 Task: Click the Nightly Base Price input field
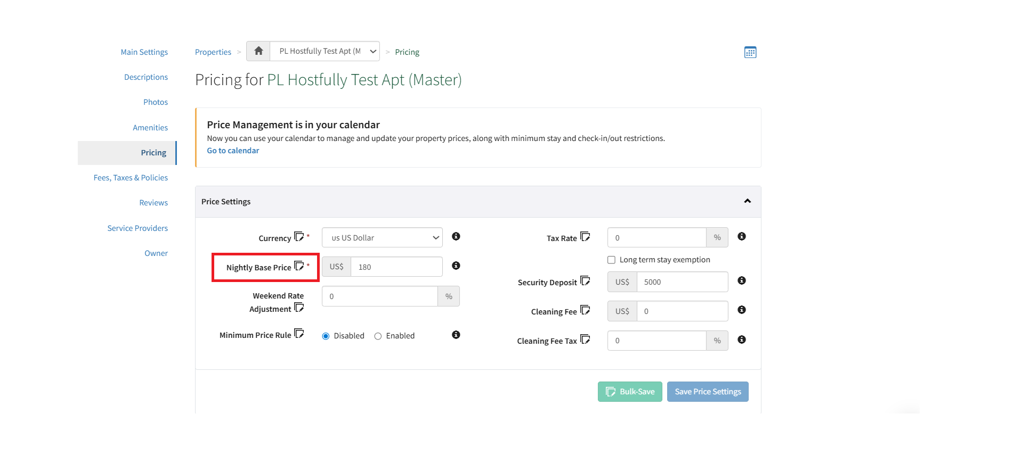[x=396, y=267]
